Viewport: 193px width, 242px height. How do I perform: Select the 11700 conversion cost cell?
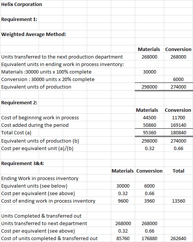click(x=178, y=118)
